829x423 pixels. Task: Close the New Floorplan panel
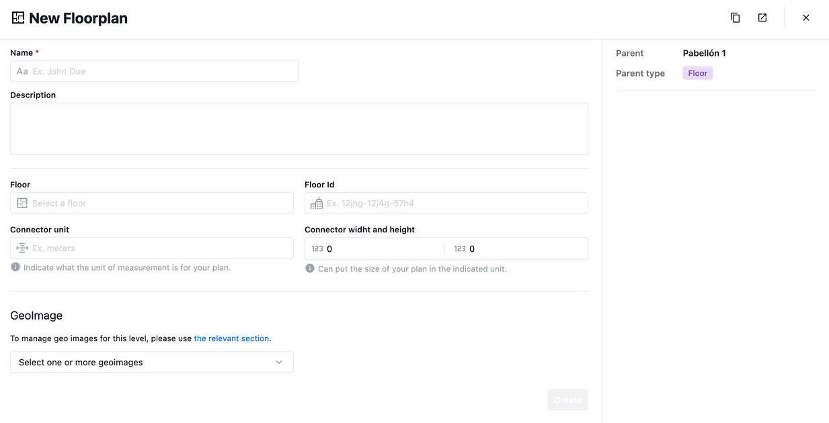coord(805,18)
